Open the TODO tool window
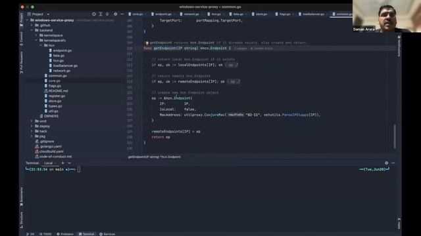This screenshot has width=421, height=236. 45,234
